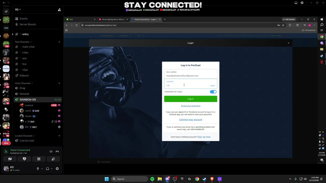Open All Bookmarks folder
This screenshot has height=183, width=326.
point(309,30)
